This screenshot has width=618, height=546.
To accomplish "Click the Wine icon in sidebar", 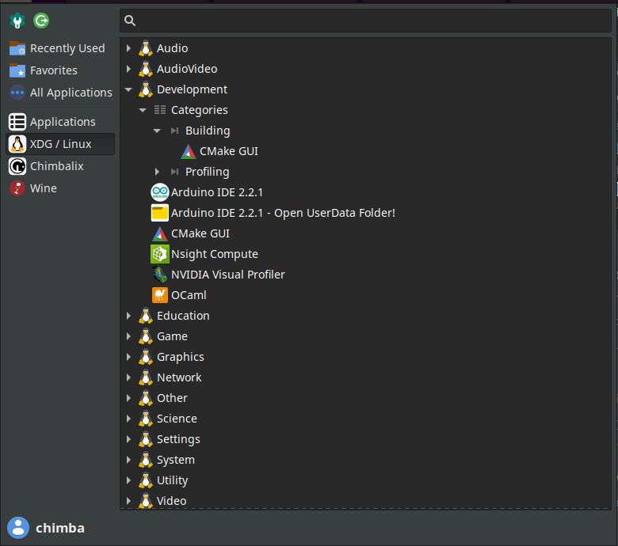I will tap(17, 188).
